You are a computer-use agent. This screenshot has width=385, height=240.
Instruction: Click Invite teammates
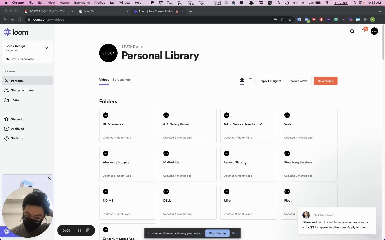(x=27, y=59)
